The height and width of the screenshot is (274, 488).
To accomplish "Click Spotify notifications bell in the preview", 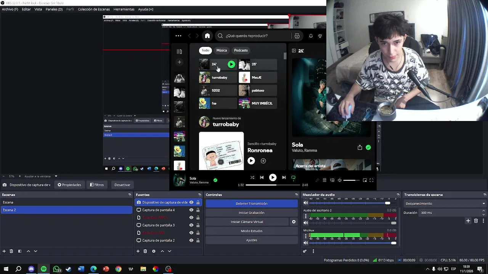I will coord(311,36).
